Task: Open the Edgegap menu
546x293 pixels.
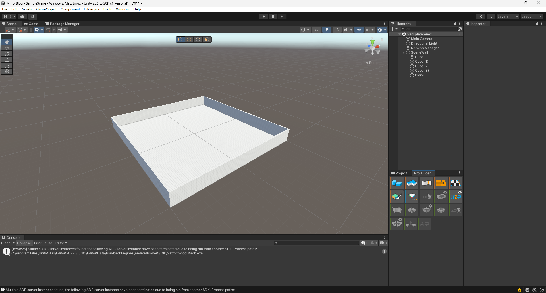Action: (91, 9)
